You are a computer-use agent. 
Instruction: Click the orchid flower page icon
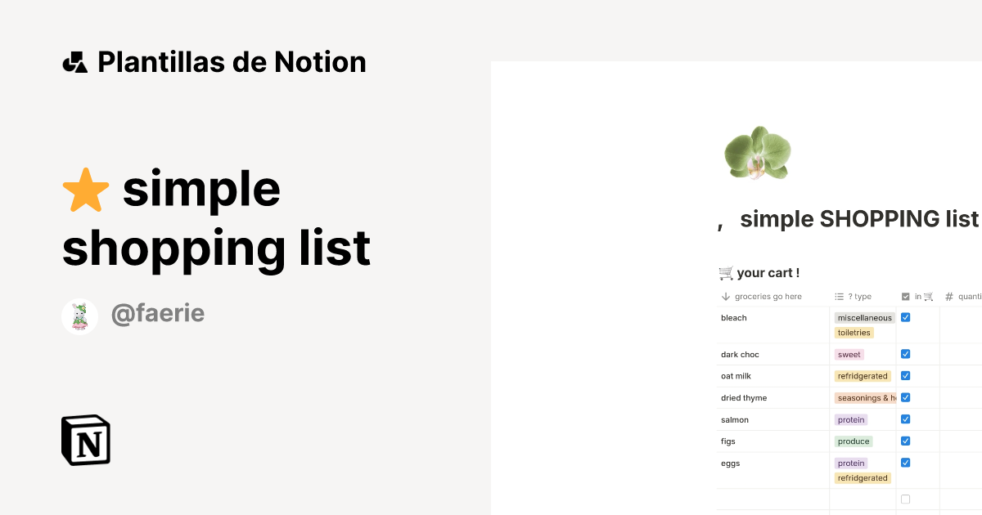(757, 152)
